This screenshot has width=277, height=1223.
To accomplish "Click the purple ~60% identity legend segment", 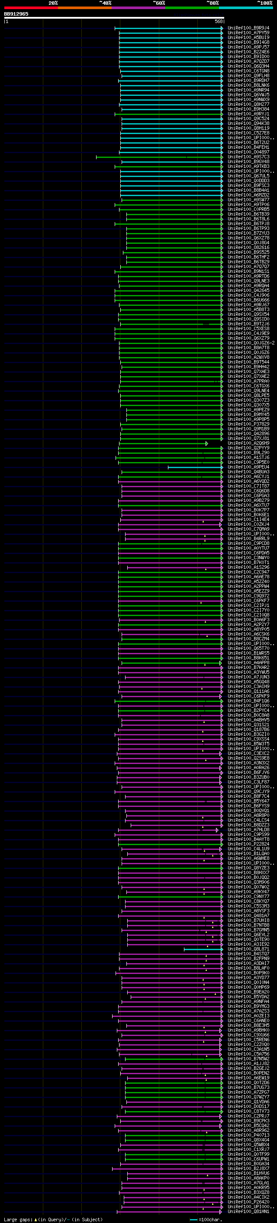I will tap(138, 8).
